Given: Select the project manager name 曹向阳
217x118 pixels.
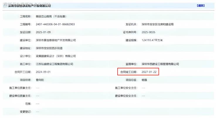Looking at the screenshot, I should [x=40, y=80].
